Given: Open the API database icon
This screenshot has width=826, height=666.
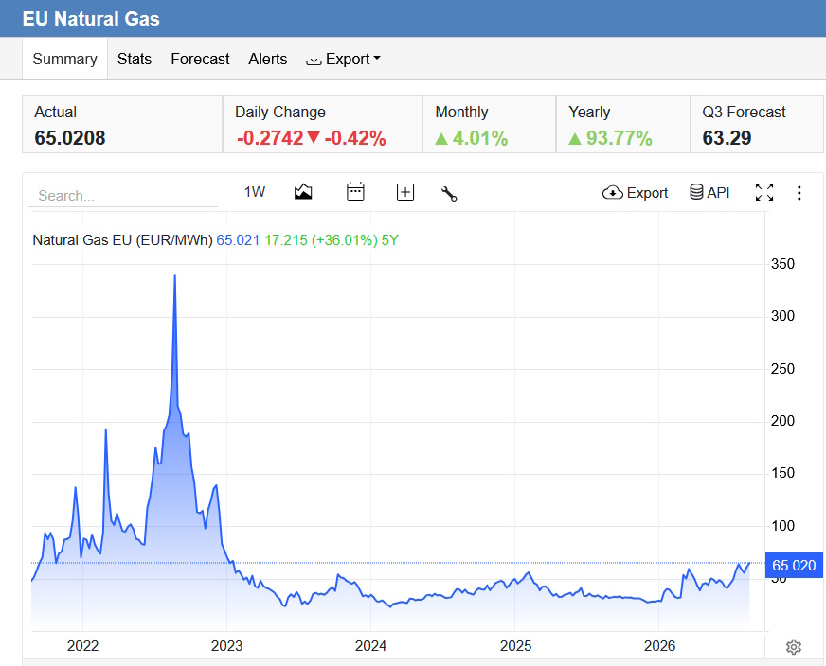Looking at the screenshot, I should click(709, 193).
